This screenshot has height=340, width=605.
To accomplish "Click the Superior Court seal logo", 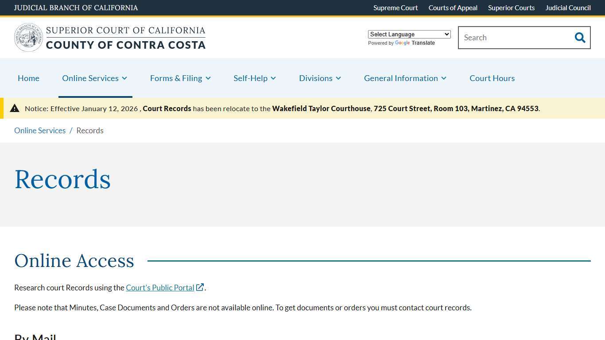I will [x=28, y=37].
